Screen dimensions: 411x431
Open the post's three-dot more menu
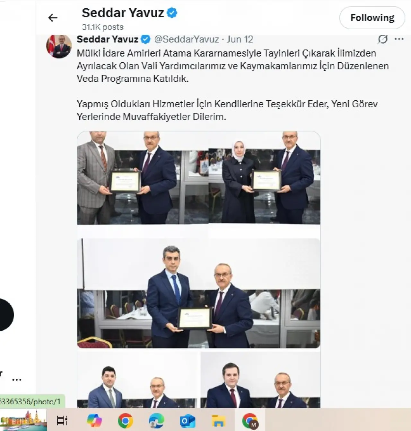pyautogui.click(x=399, y=39)
